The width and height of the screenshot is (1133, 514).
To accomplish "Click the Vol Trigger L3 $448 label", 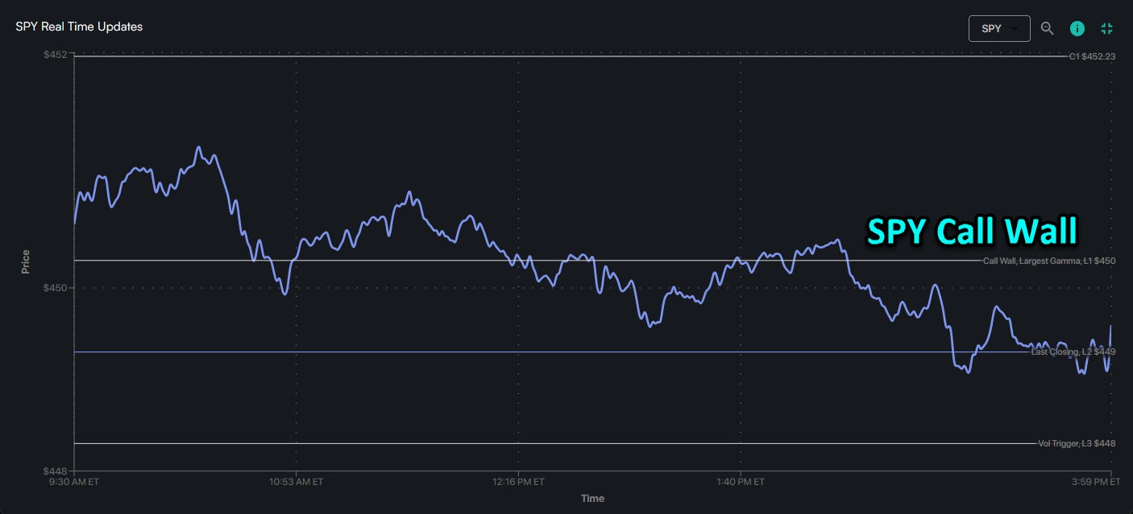I will pos(1076,443).
